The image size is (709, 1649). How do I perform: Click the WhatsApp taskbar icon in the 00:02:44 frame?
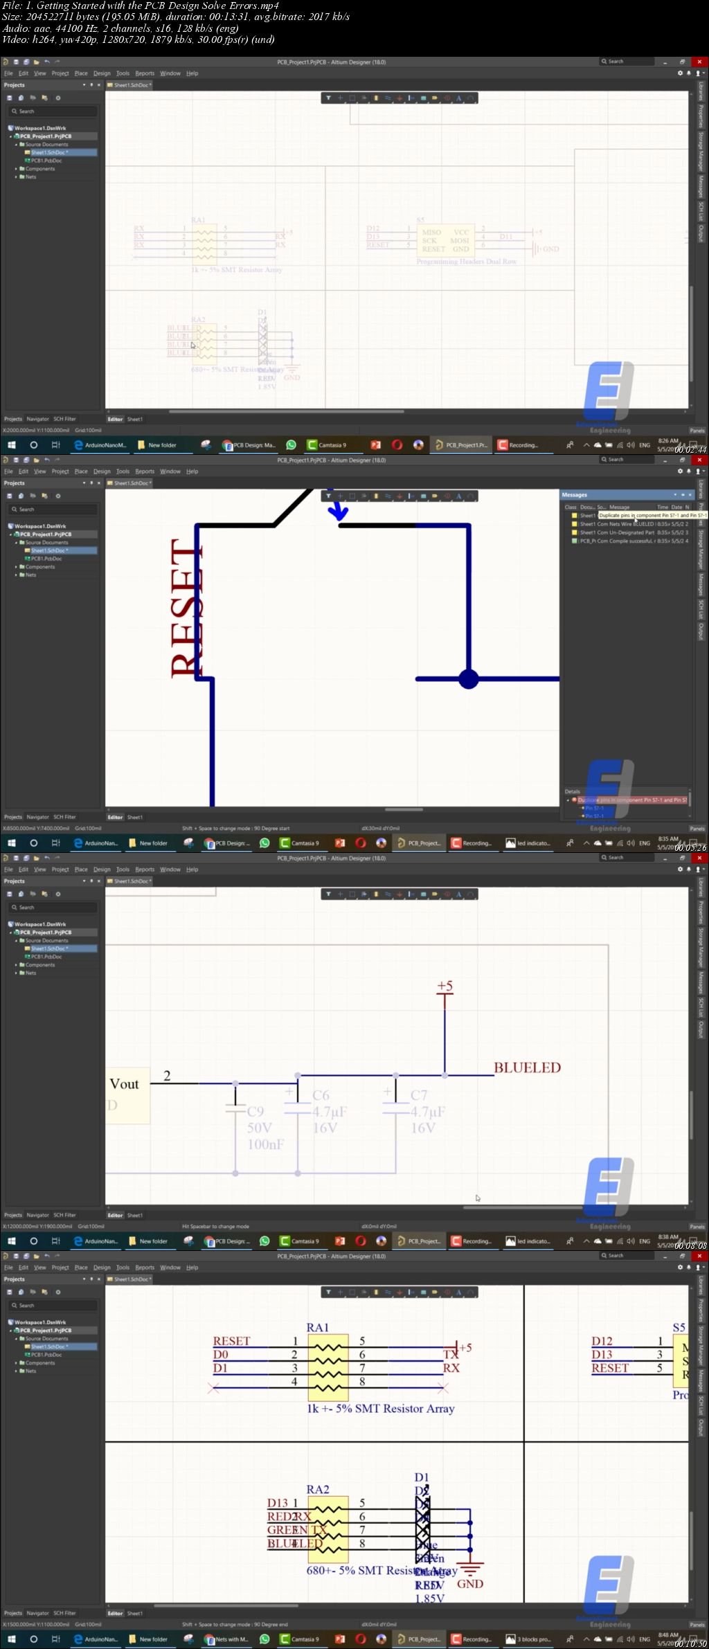tap(291, 445)
